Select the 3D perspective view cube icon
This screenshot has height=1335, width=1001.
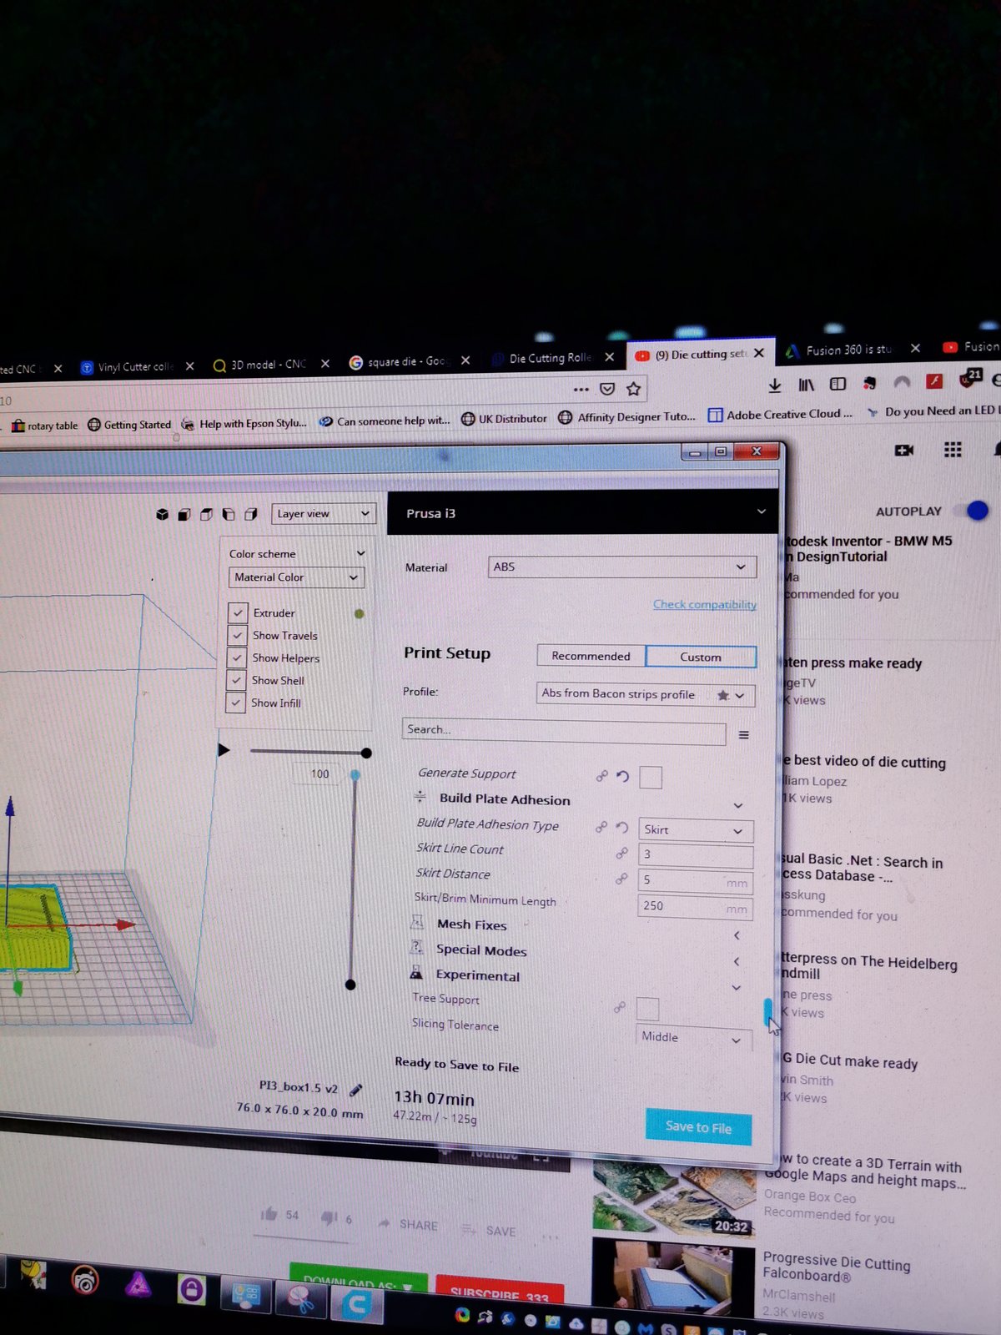pyautogui.click(x=162, y=514)
